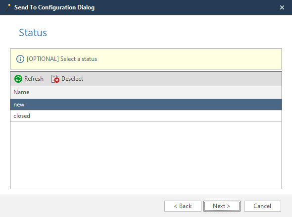The image size is (292, 217).
Task: Click the empty area below the closed row
Action: pyautogui.click(x=146, y=155)
